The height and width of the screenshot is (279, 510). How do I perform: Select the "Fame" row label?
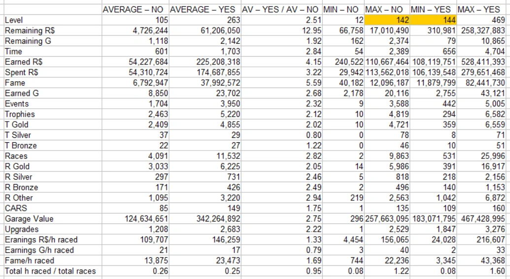[x=15, y=83]
